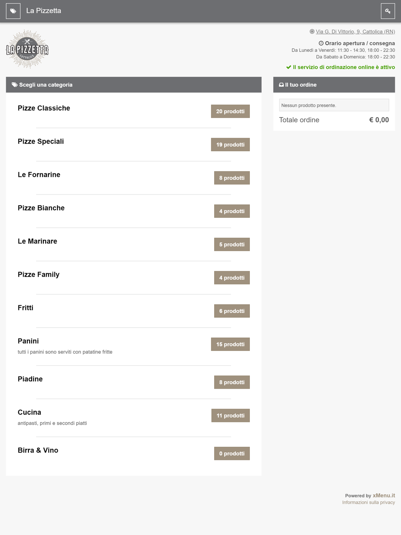Open the Panini category
The image size is (401, 535).
pos(28,341)
